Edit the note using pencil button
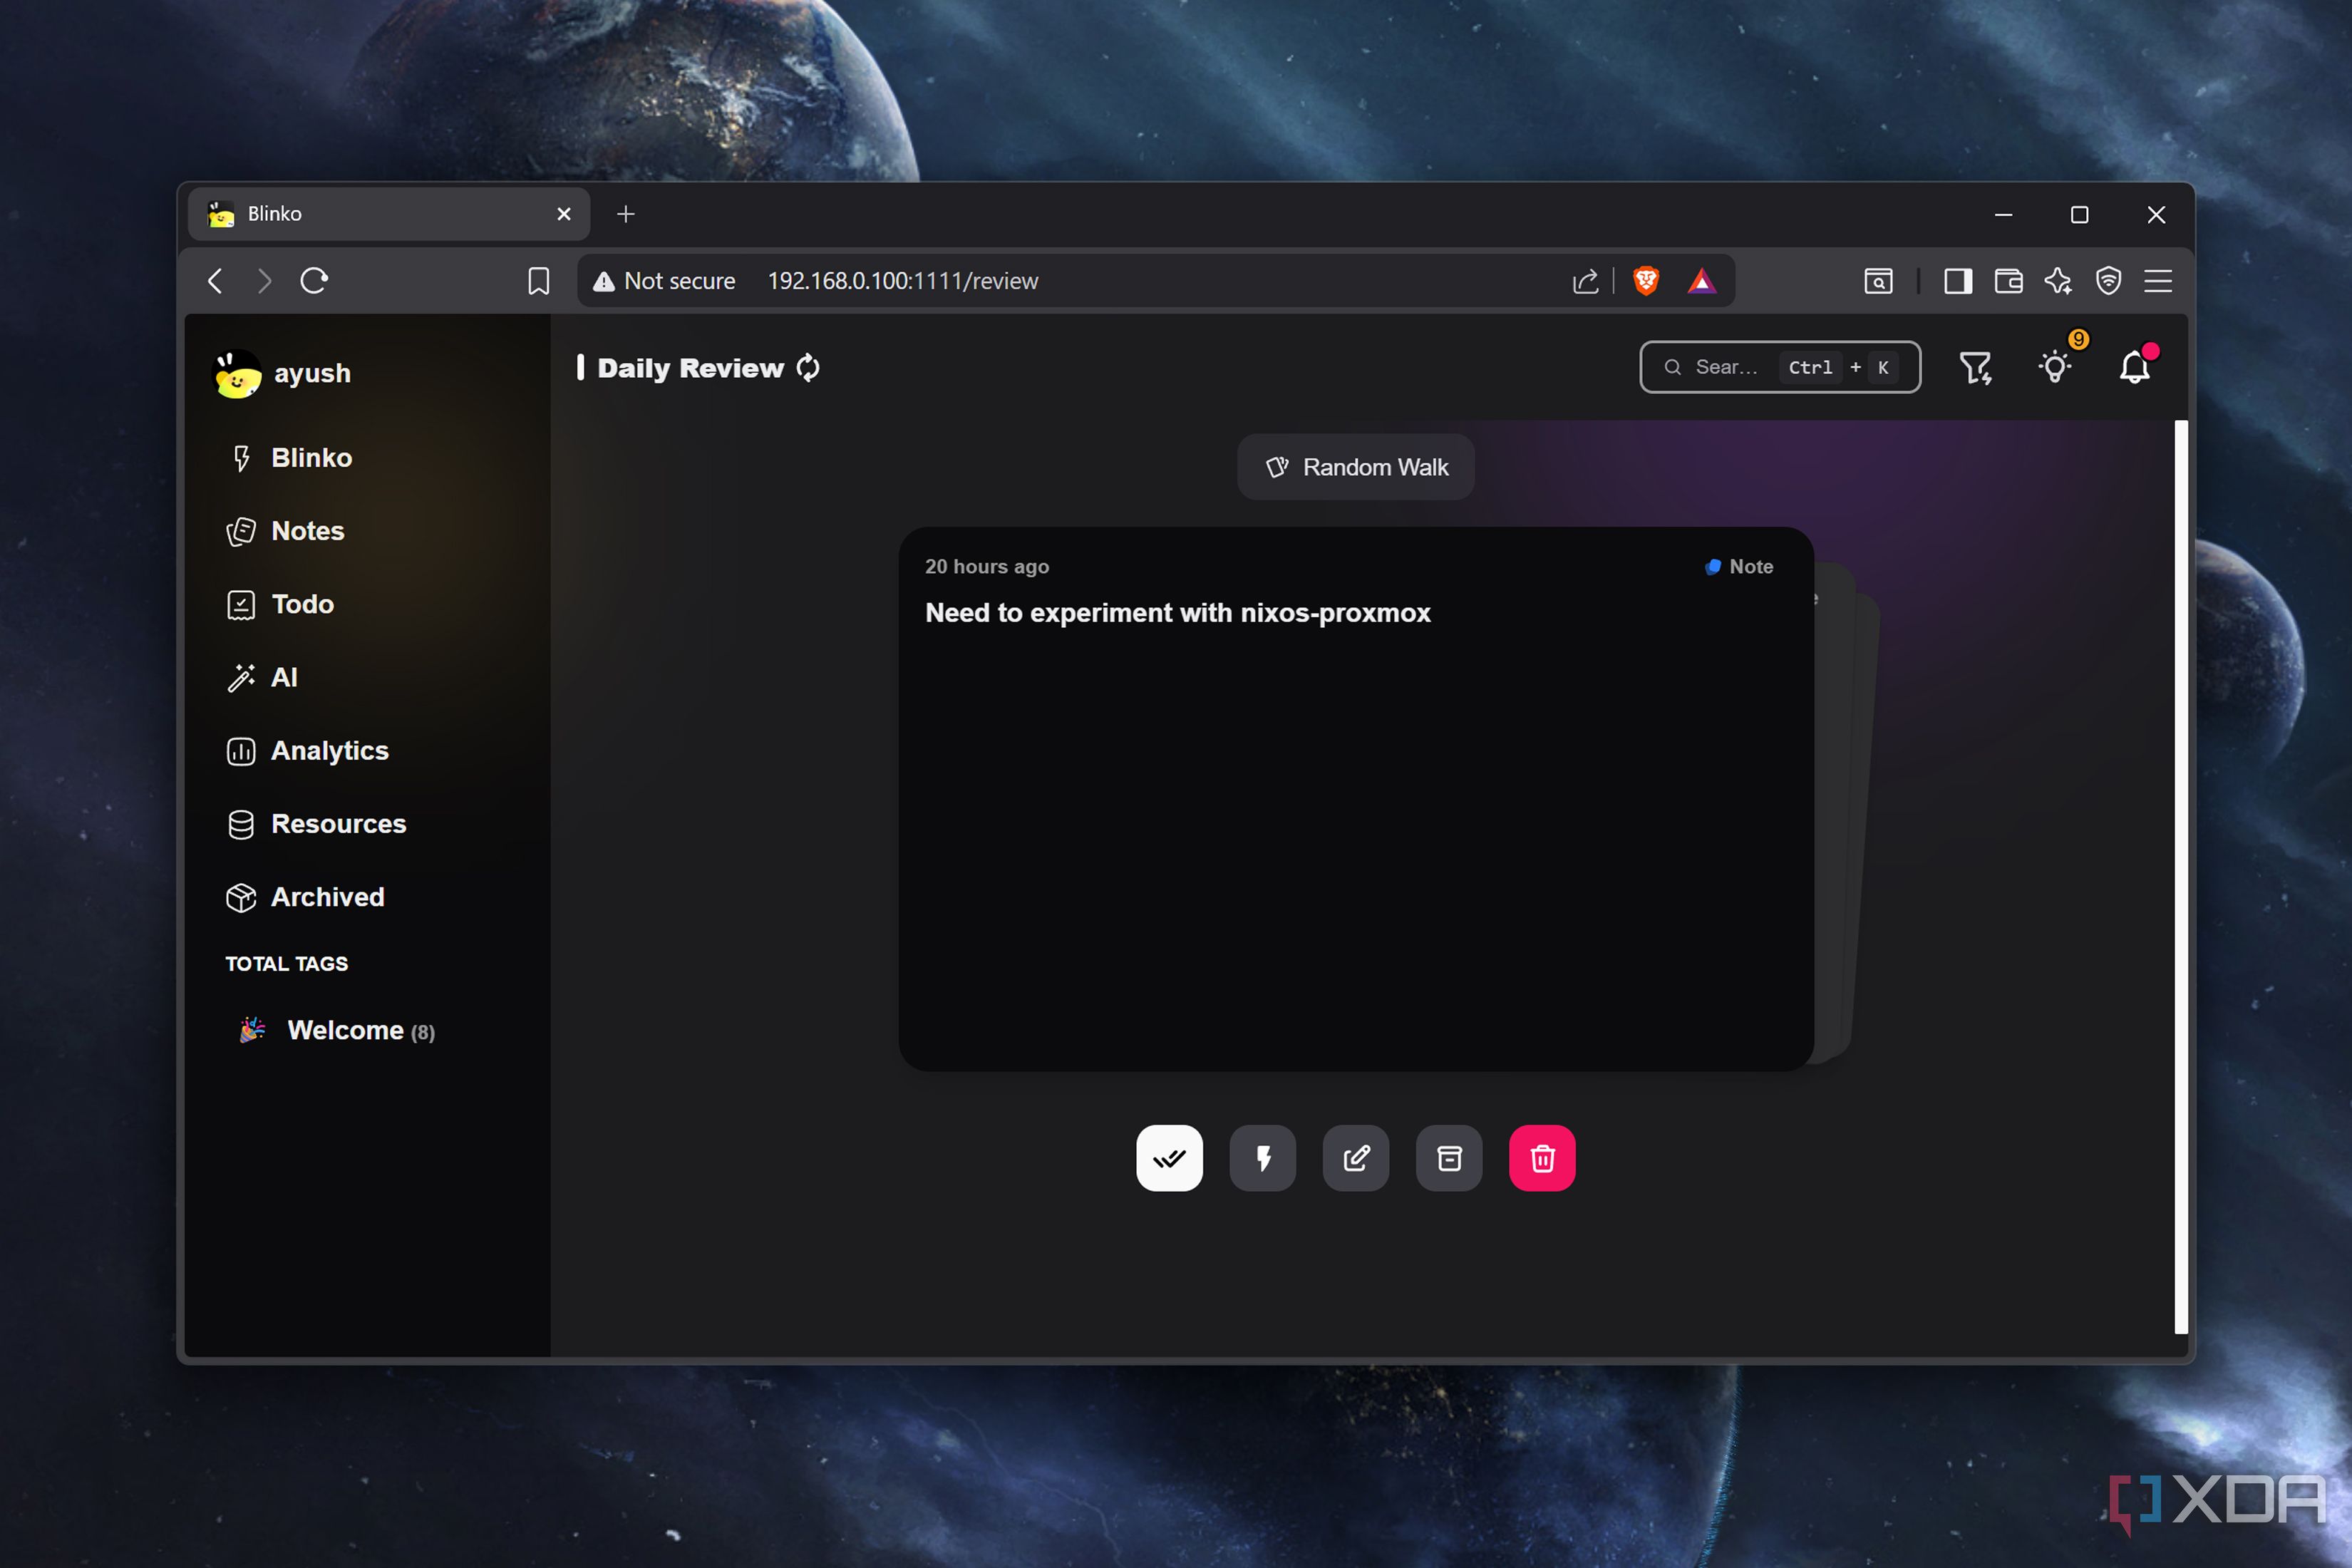This screenshot has height=1568, width=2352. (1356, 1158)
